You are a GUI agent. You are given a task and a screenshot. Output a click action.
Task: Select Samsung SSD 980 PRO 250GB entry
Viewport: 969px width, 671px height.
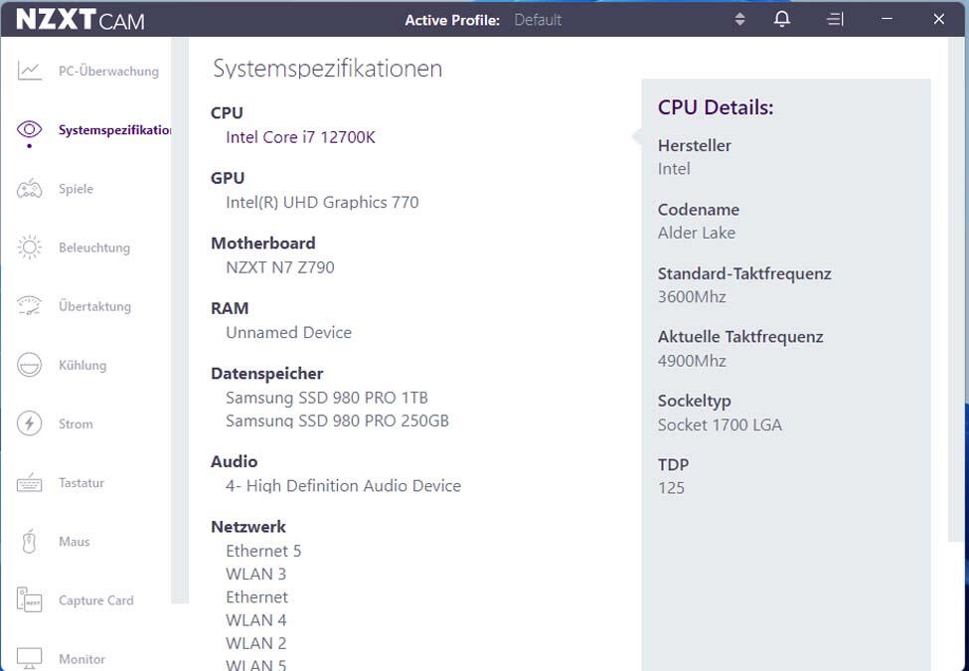(x=338, y=420)
